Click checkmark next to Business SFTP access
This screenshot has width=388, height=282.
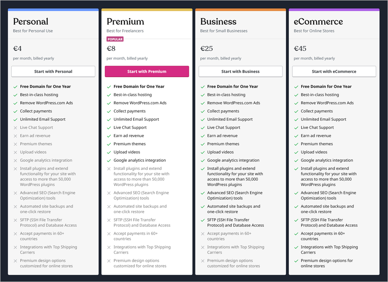click(203, 220)
